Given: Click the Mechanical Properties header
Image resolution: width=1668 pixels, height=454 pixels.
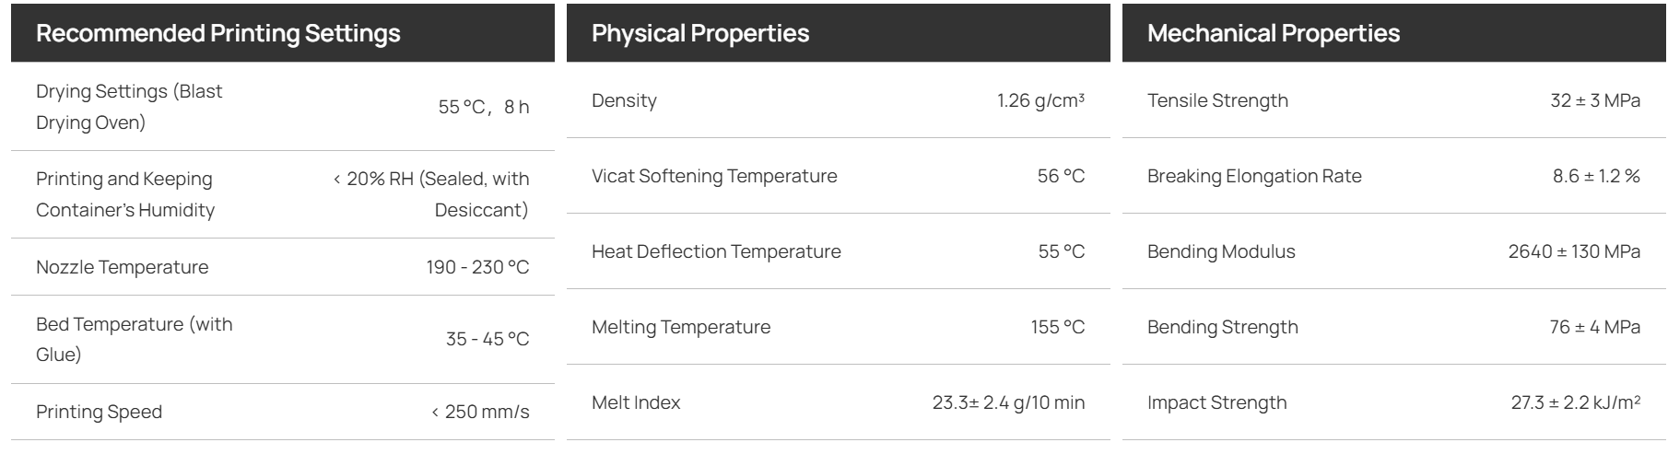Looking at the screenshot, I should point(1274,33).
